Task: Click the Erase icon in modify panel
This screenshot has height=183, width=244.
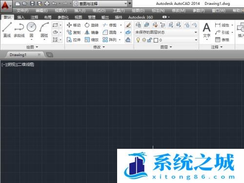Action: 128,25
